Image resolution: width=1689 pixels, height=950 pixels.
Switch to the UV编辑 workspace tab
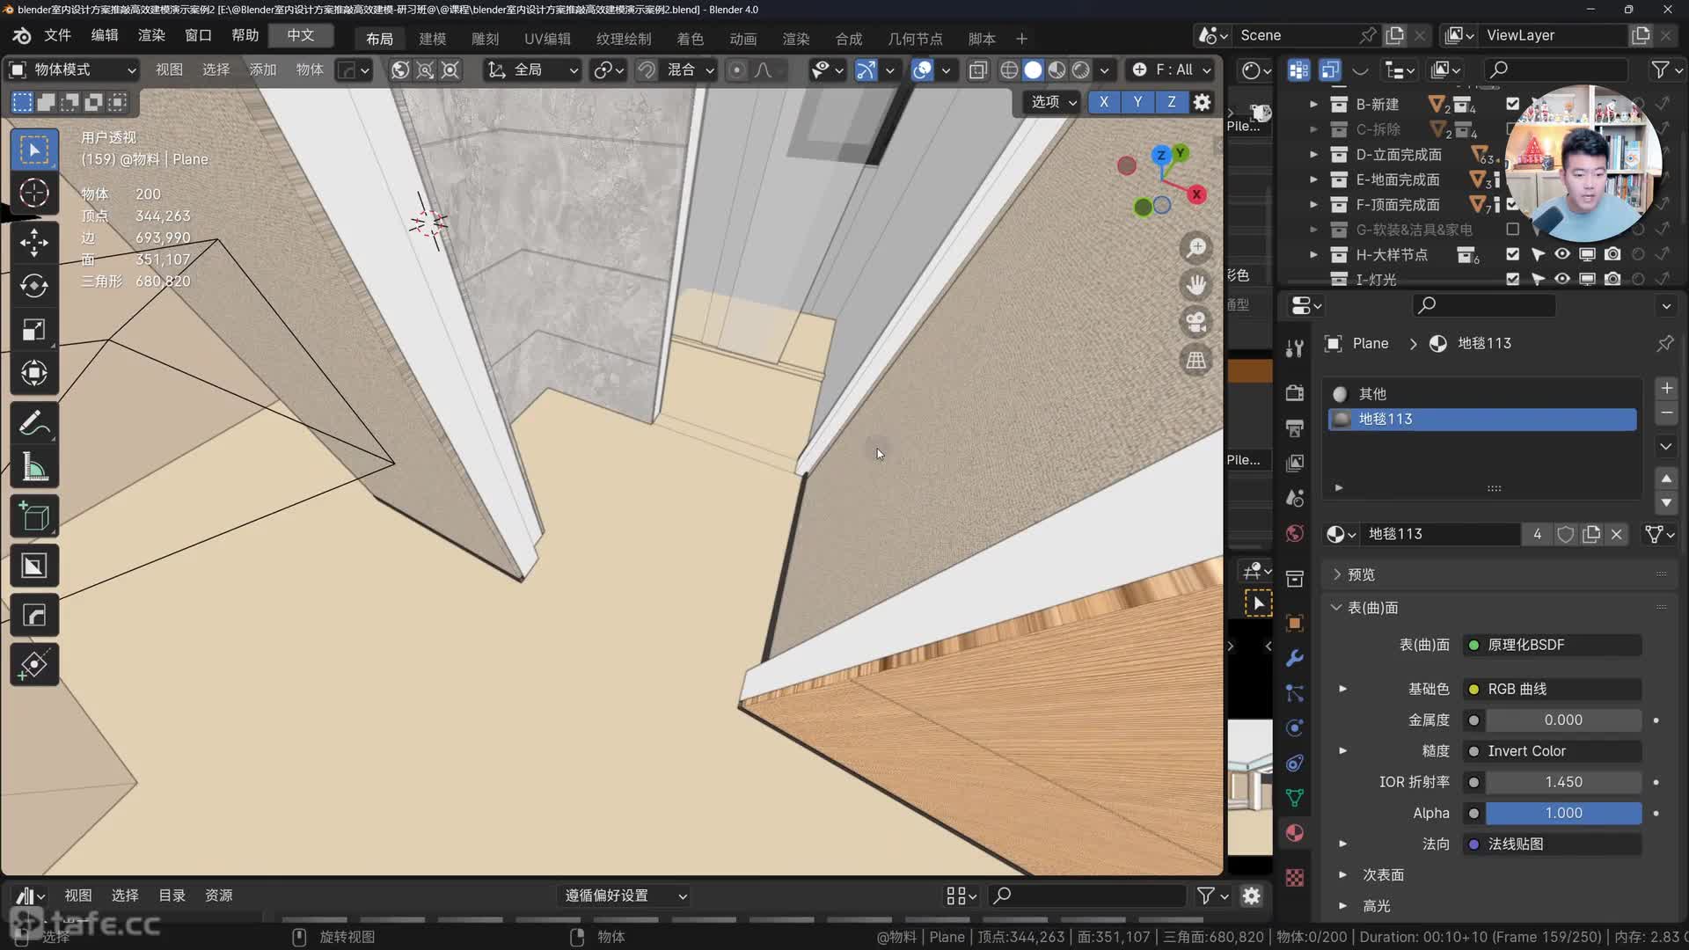pos(546,39)
